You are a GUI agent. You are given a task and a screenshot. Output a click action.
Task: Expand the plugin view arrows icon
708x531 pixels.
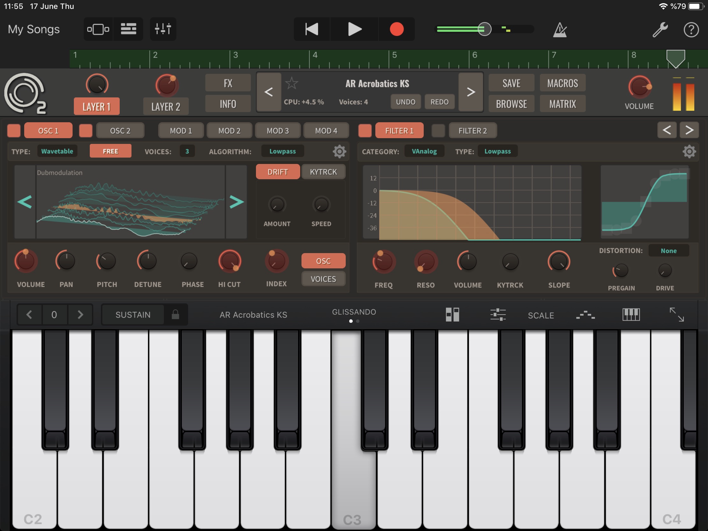[x=676, y=315]
